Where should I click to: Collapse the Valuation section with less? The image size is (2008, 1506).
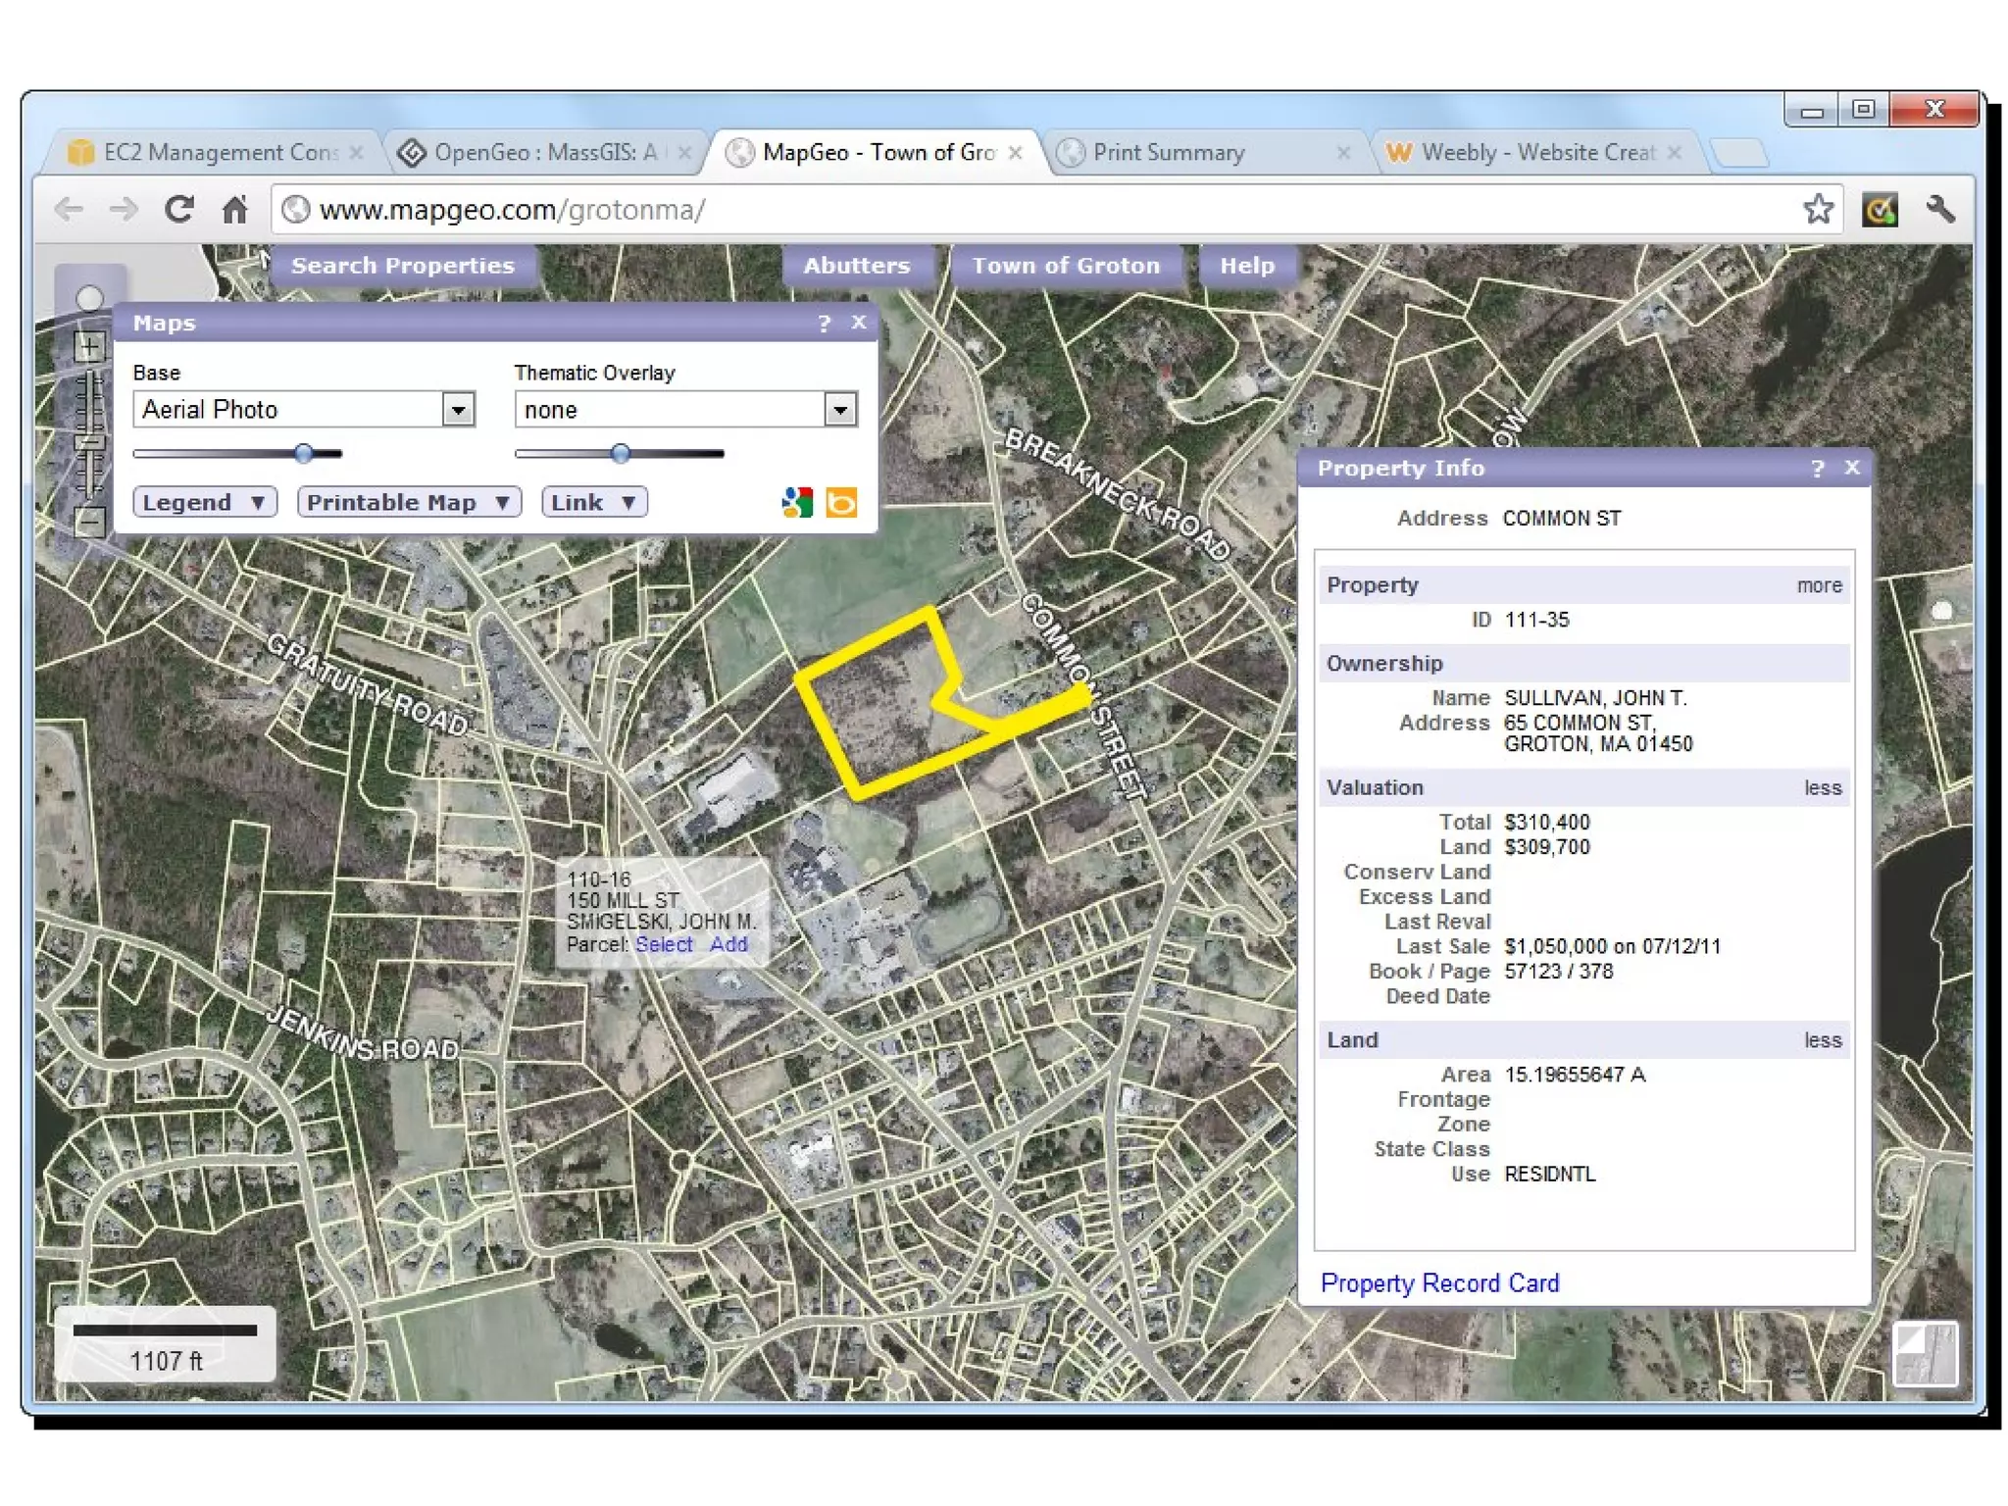(x=1822, y=788)
